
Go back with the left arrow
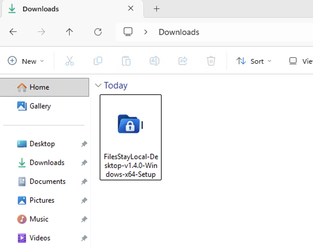pos(13,32)
